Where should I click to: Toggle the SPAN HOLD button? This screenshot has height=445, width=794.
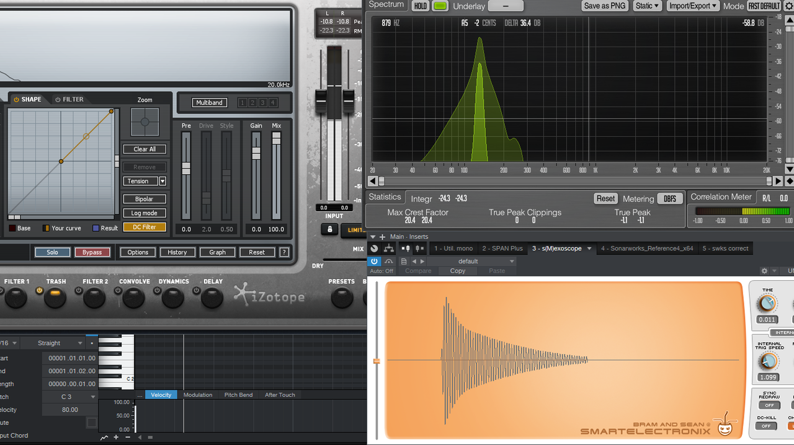point(421,6)
